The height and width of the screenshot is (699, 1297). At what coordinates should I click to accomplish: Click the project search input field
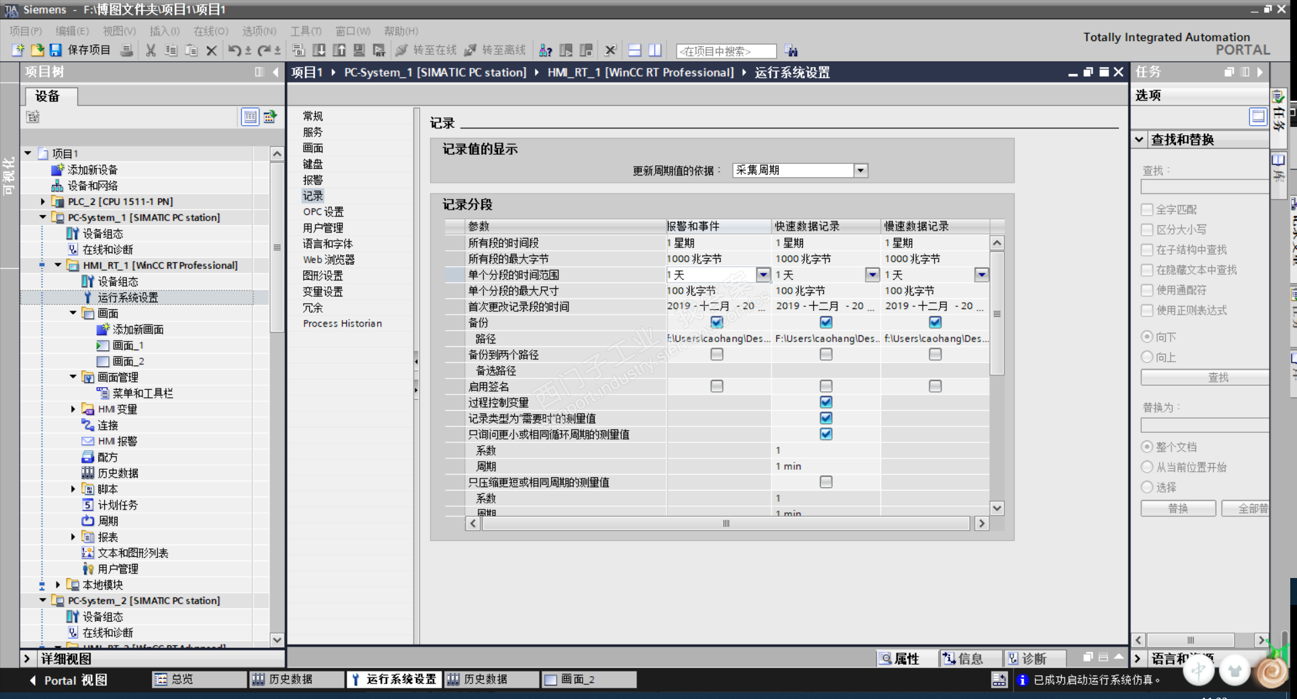[726, 51]
